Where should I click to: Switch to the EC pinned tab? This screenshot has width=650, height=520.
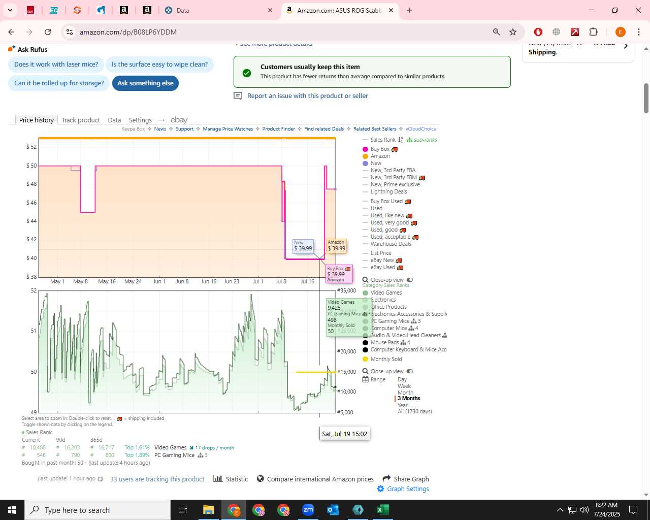(53, 10)
